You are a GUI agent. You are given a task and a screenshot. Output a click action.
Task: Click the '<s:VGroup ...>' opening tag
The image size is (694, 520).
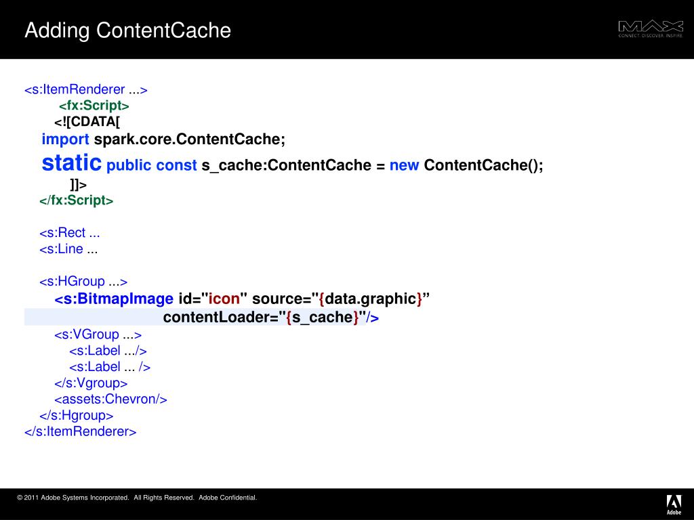98,334
